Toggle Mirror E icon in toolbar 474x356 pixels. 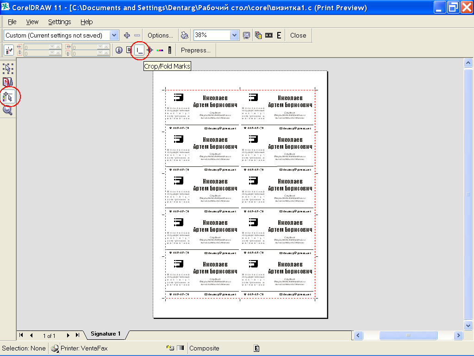[x=279, y=35]
